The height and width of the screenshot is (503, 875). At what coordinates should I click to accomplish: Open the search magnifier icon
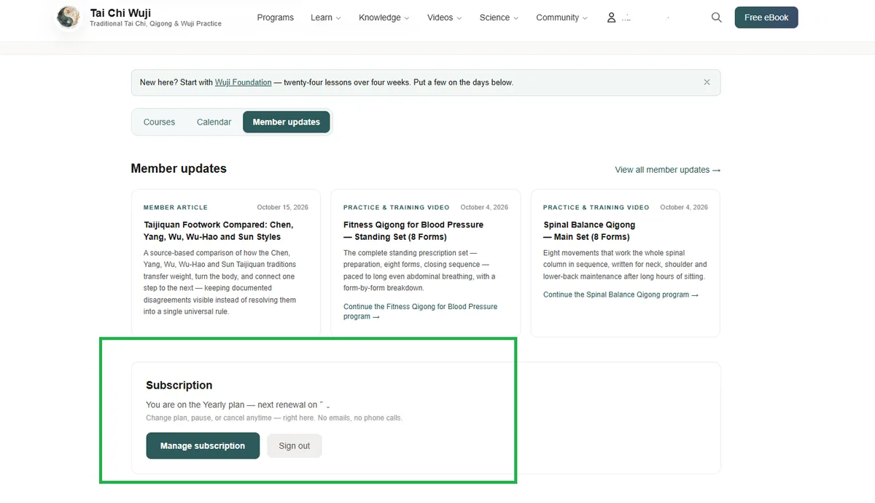pos(717,17)
